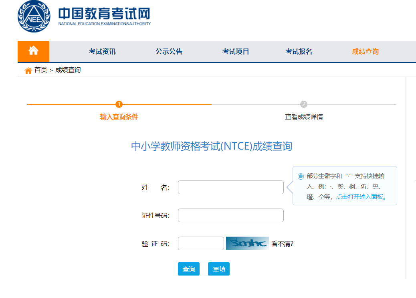Focus the 验证码 input field
416x298 pixels.
(201, 243)
